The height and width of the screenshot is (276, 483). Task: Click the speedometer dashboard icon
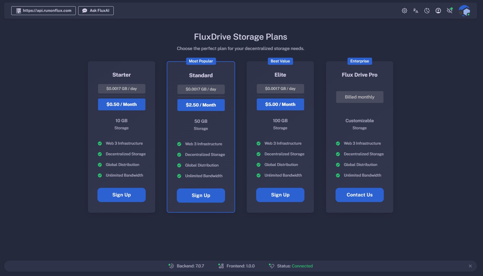point(438,11)
